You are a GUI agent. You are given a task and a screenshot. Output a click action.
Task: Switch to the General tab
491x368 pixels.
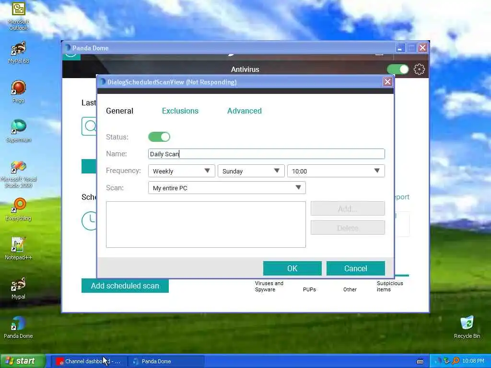[x=119, y=111]
